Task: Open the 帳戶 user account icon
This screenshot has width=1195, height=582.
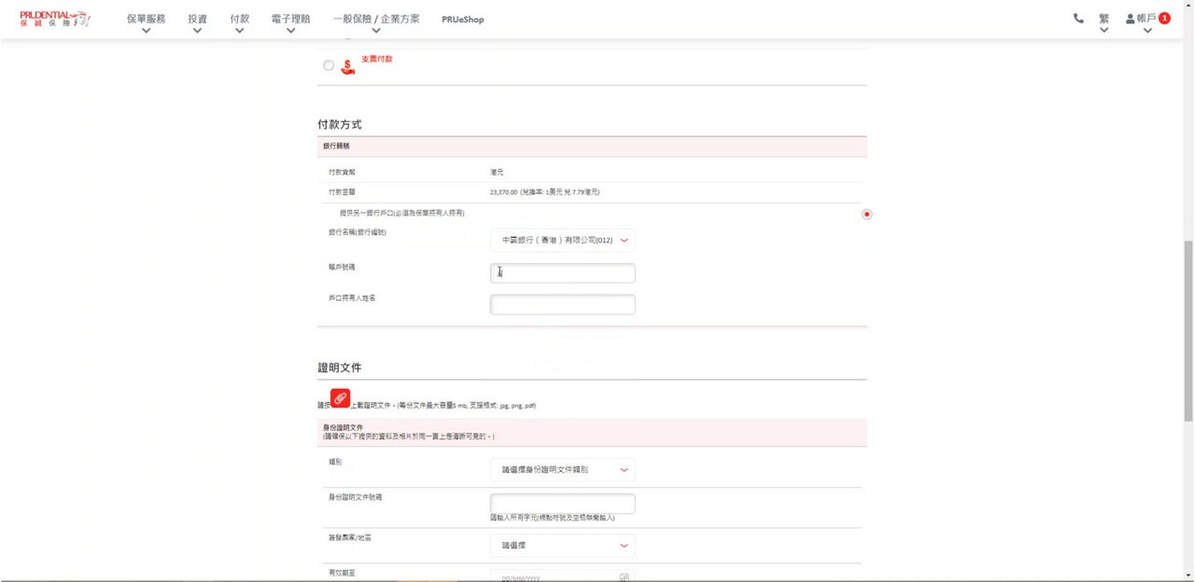Action: tap(1131, 19)
